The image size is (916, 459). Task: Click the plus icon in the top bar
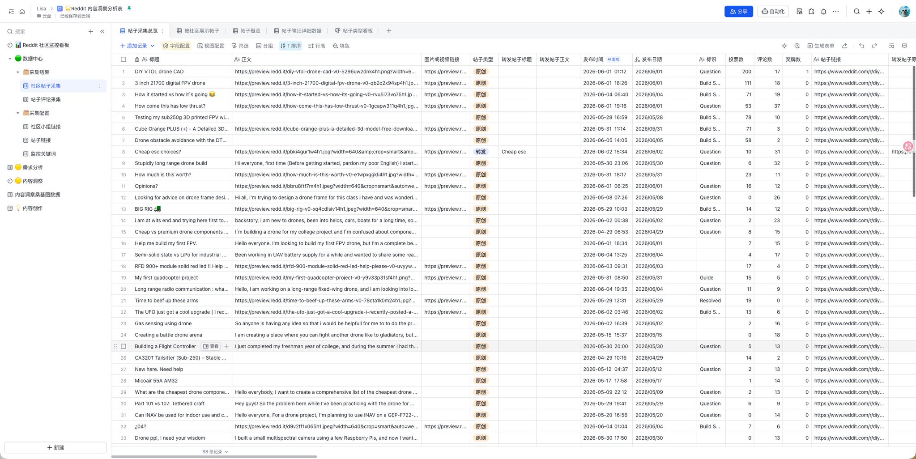(869, 12)
